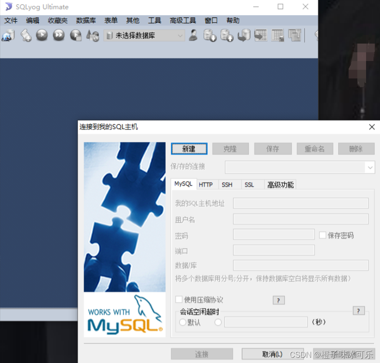Open the 未选择数据库 database dropdown

point(144,36)
